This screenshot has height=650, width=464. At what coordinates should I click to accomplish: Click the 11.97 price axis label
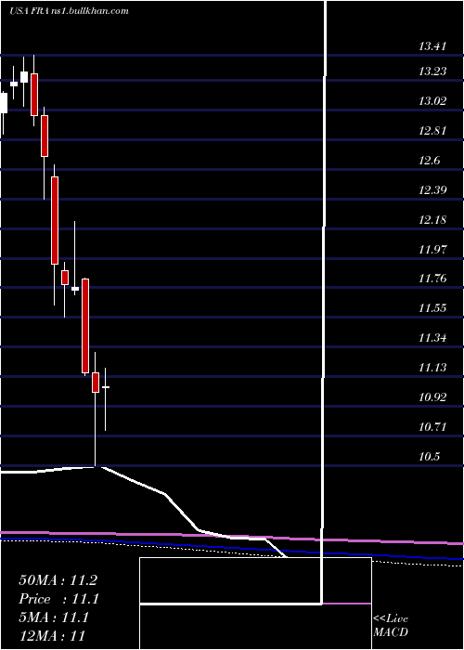pyautogui.click(x=432, y=249)
